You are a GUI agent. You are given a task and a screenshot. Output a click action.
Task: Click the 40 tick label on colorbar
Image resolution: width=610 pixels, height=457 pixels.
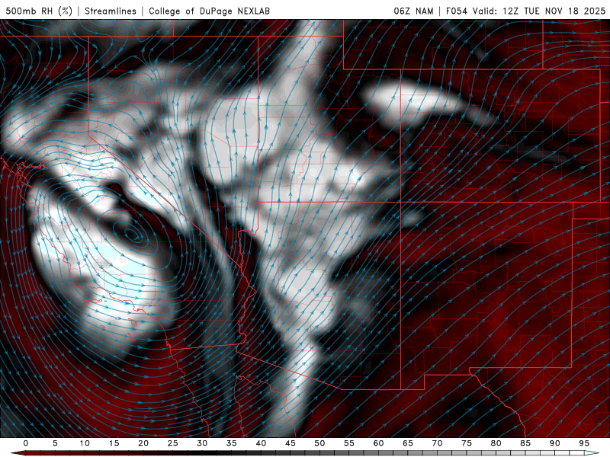(x=261, y=443)
